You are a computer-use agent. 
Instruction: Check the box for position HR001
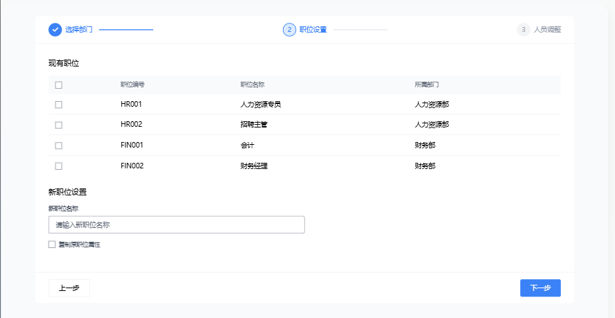[58, 105]
